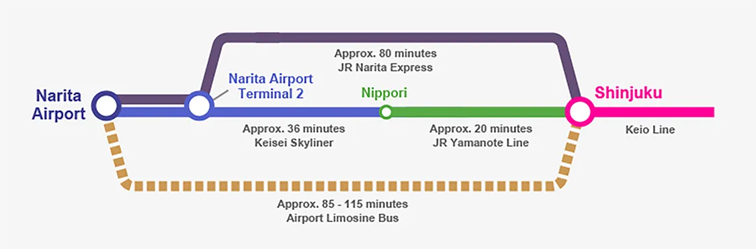Screen dimensions: 756x249
Task: Select the Approx. 20 minutes label
Action: pyautogui.click(x=480, y=129)
